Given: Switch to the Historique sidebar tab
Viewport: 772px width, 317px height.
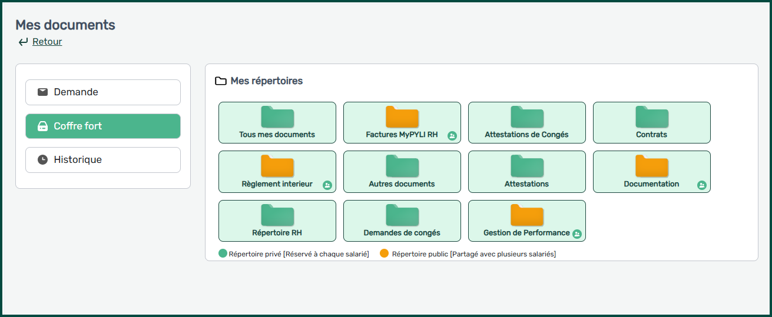Looking at the screenshot, I should click(103, 160).
